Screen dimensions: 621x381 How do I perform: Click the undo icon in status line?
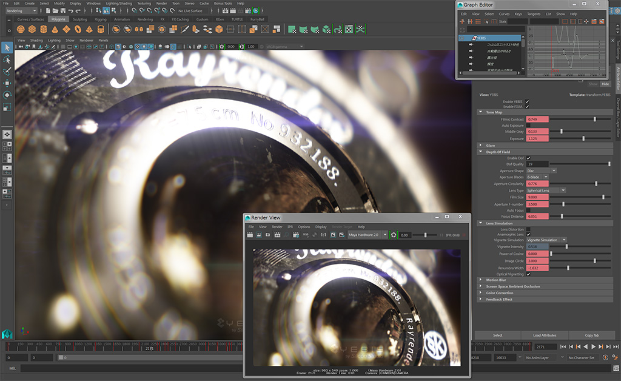(72, 11)
